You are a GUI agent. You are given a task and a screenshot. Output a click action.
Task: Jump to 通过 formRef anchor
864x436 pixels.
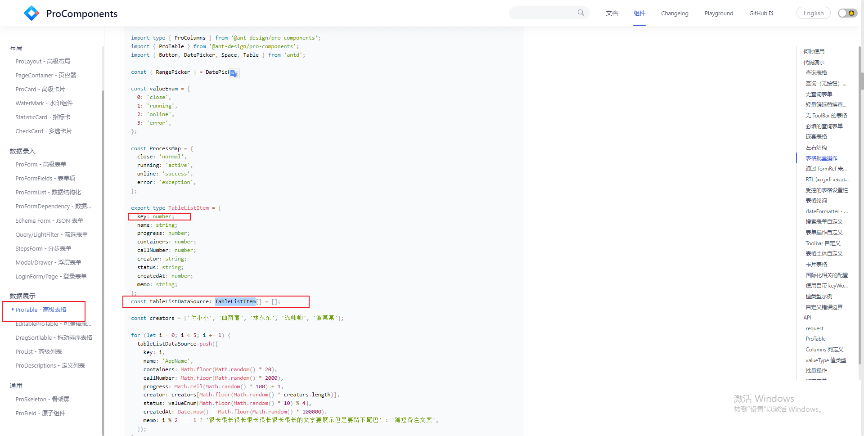(826, 169)
